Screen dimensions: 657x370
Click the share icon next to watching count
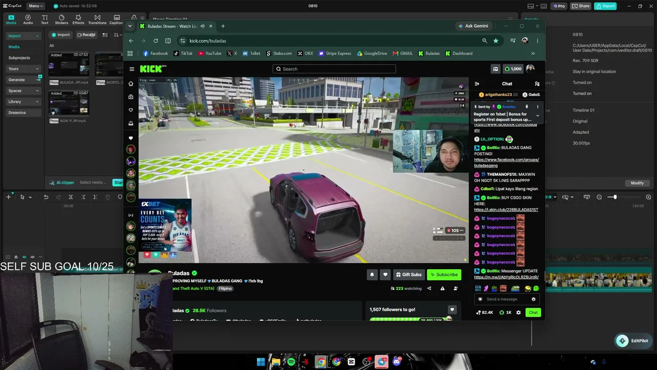(429, 288)
